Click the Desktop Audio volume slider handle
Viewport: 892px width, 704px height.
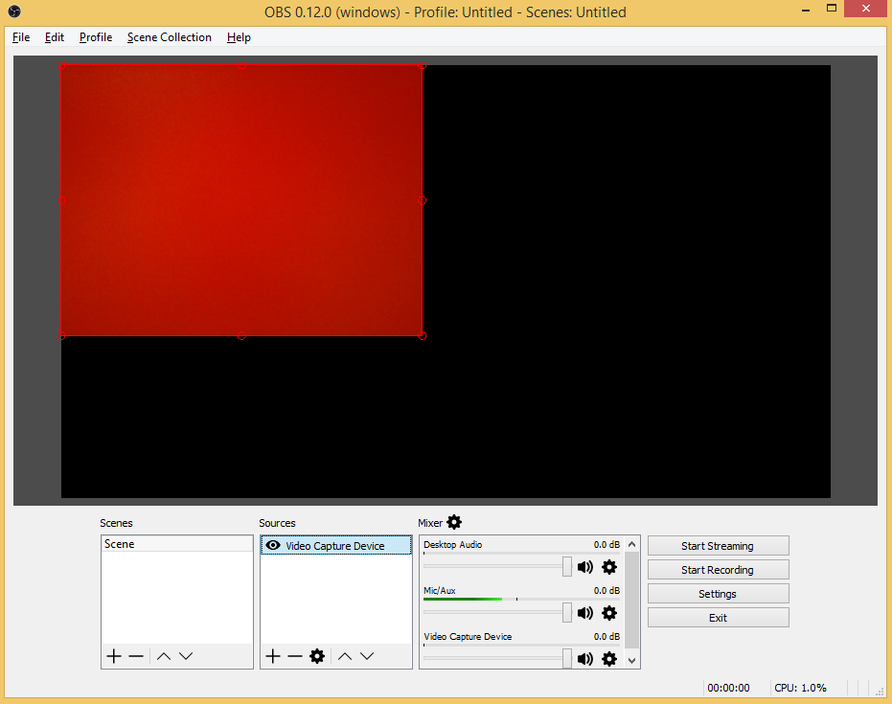(567, 567)
